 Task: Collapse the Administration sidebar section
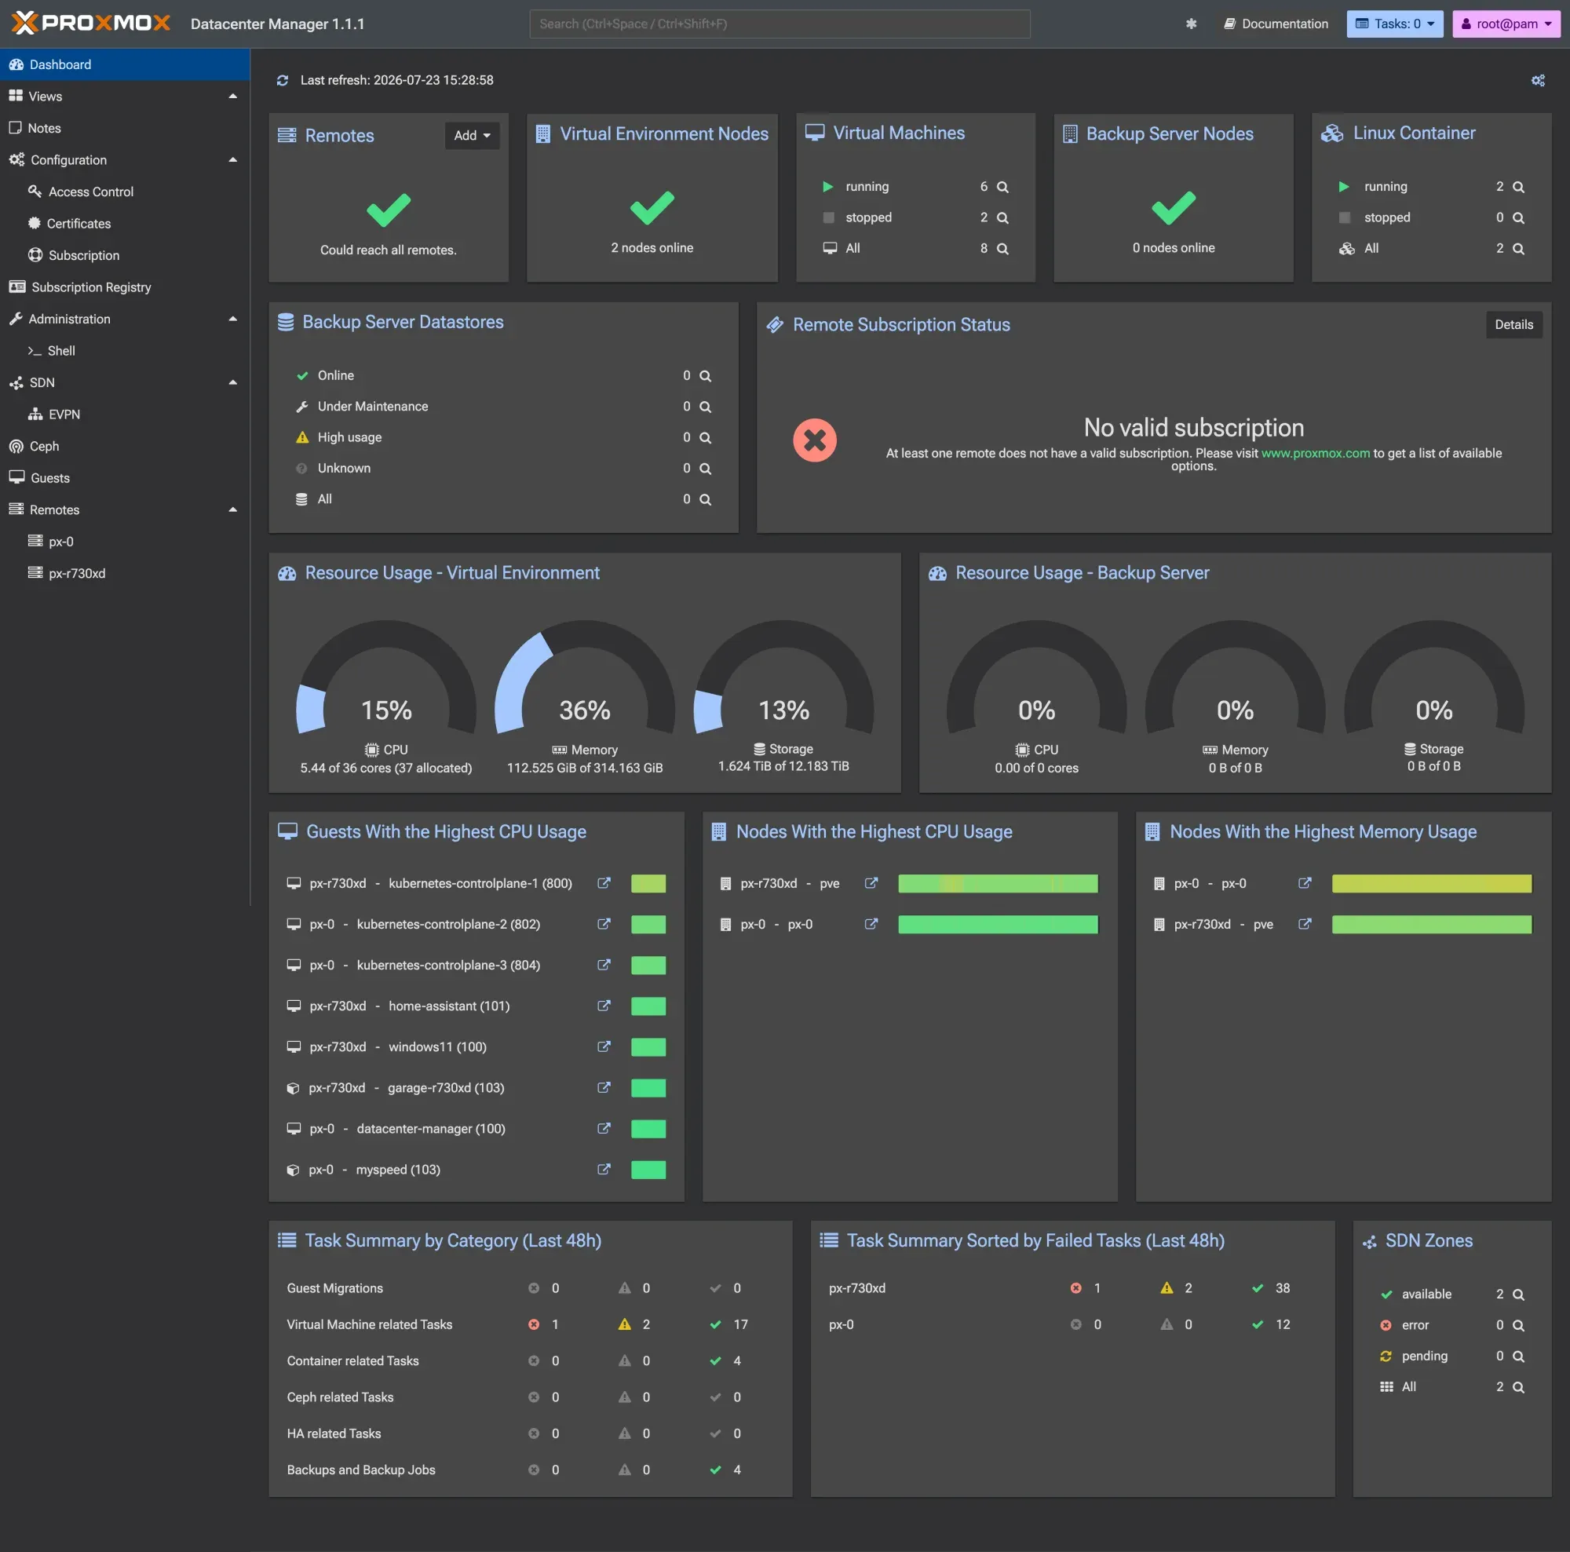click(232, 320)
